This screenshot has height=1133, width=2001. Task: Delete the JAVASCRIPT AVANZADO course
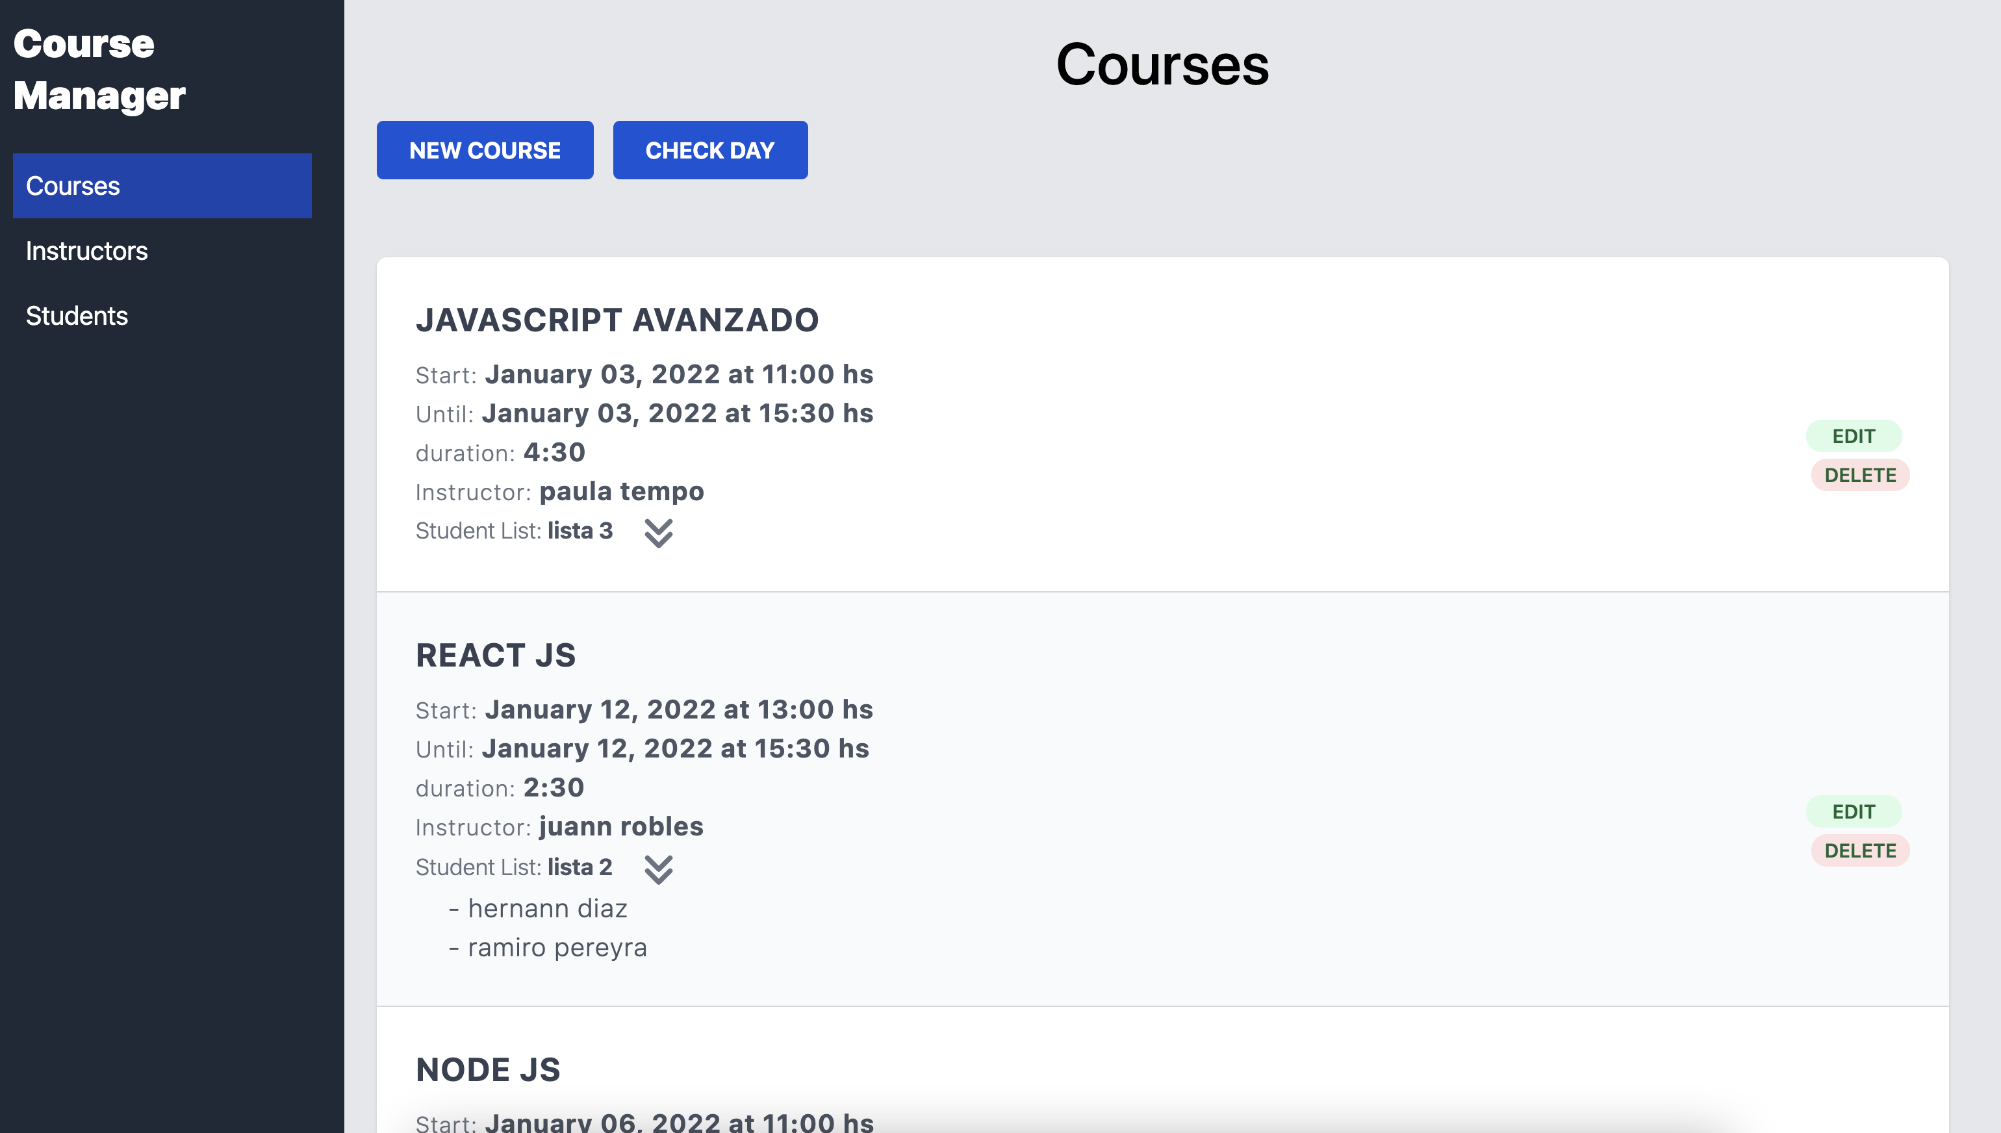[1859, 475]
